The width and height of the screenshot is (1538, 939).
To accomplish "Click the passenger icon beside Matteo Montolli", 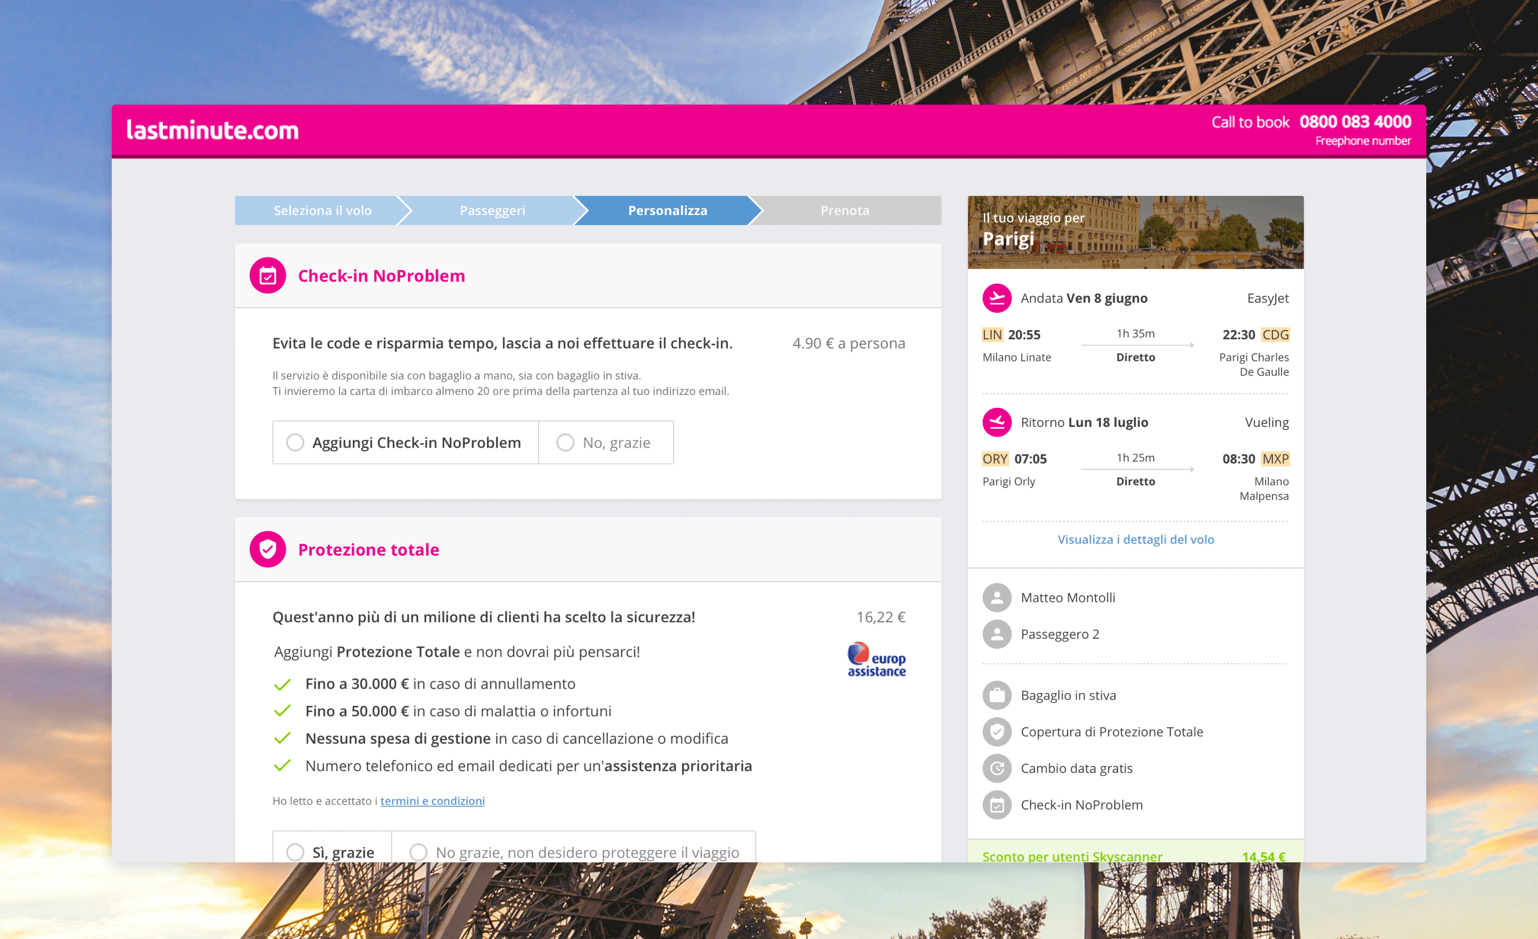I will point(997,597).
